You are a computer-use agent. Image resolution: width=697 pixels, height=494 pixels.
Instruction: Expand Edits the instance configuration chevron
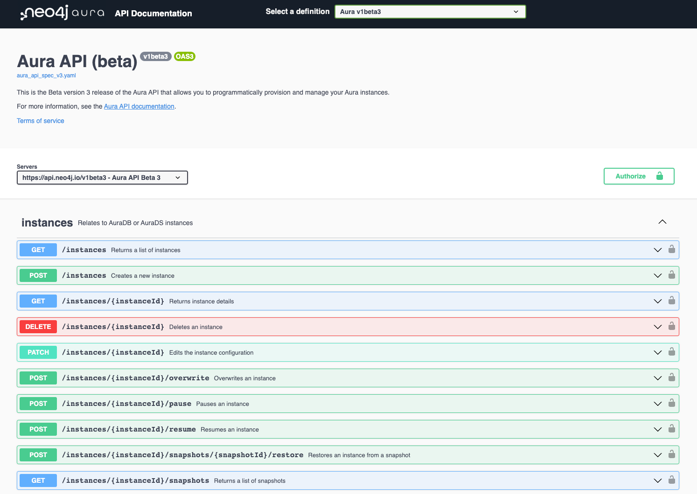[x=658, y=353]
